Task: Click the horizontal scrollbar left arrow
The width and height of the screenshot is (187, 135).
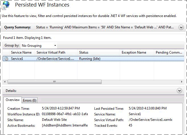Action: pyautogui.click(x=5, y=82)
